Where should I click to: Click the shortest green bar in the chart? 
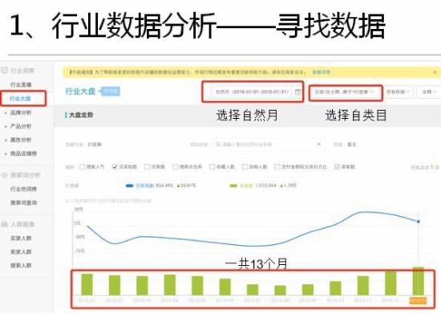point(280,291)
